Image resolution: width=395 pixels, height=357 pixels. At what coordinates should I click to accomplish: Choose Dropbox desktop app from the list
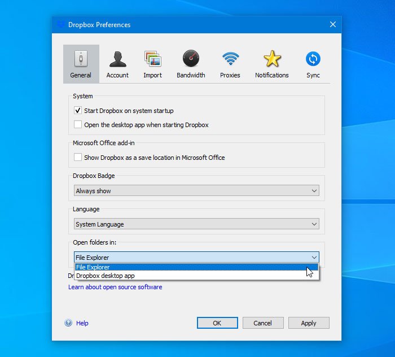[106, 276]
